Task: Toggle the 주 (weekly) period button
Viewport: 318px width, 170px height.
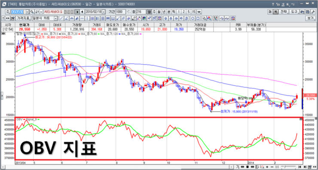Action: coord(154,12)
